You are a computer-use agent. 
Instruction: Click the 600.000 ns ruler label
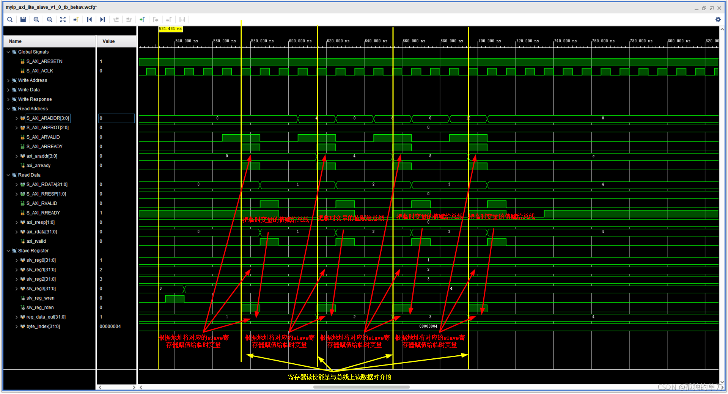300,41
